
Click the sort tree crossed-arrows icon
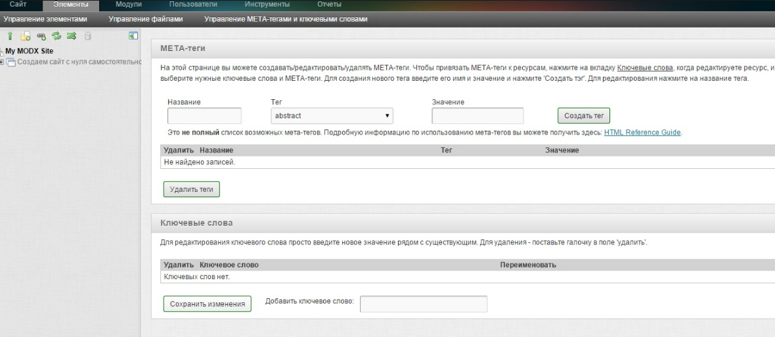[x=72, y=37]
